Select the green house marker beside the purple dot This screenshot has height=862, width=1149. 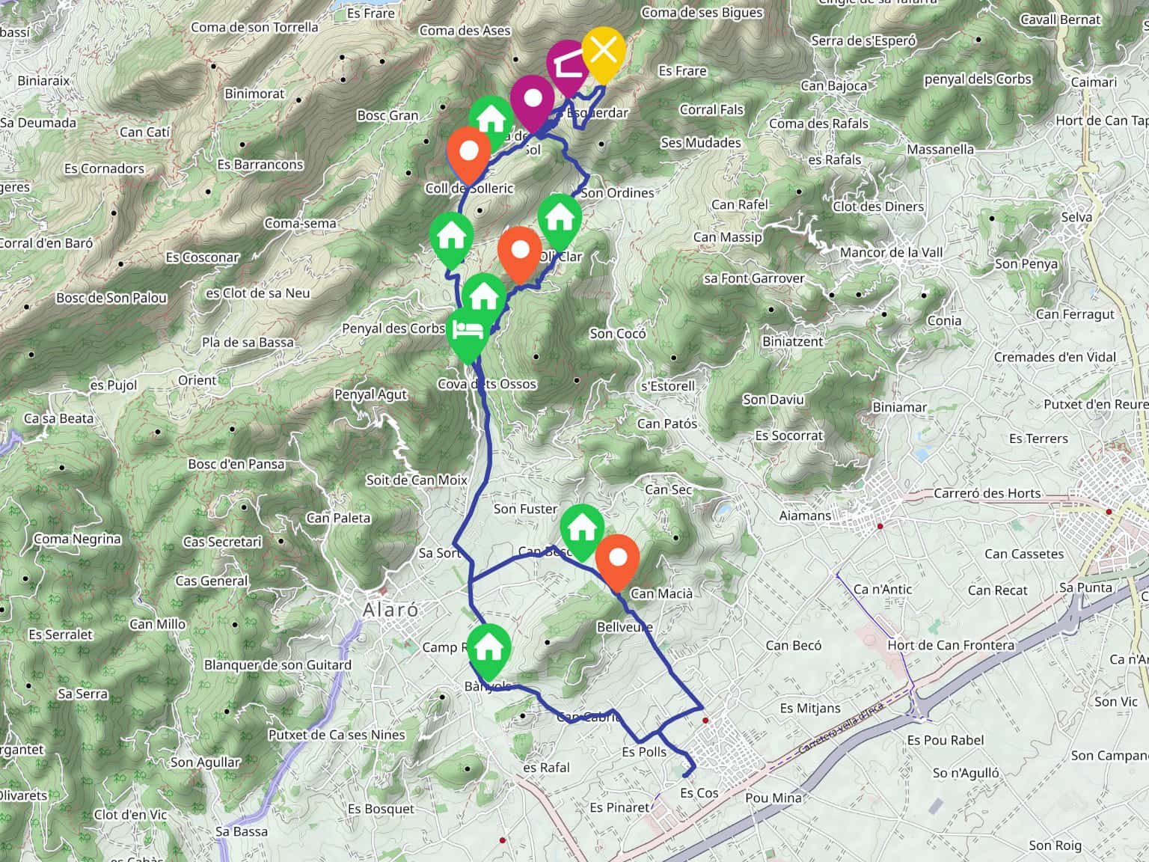click(491, 120)
